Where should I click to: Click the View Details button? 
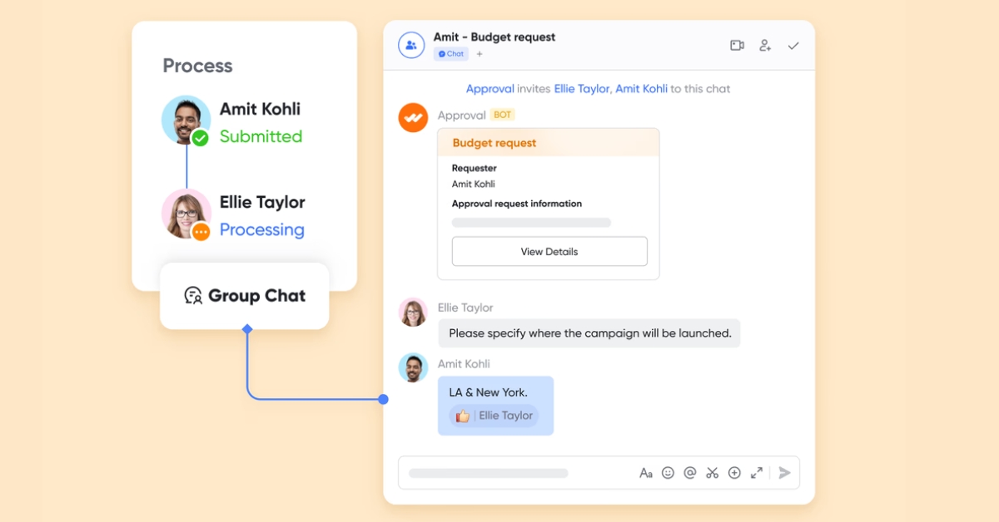[549, 252]
